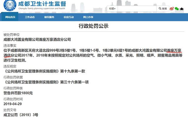Open the 工作动态 menu item

click(x=30, y=17)
